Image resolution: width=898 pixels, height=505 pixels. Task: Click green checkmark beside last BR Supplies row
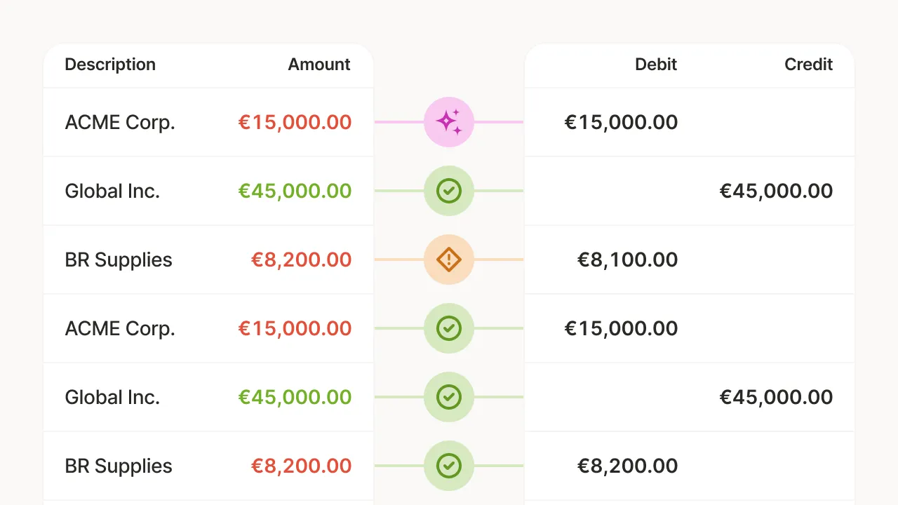449,466
